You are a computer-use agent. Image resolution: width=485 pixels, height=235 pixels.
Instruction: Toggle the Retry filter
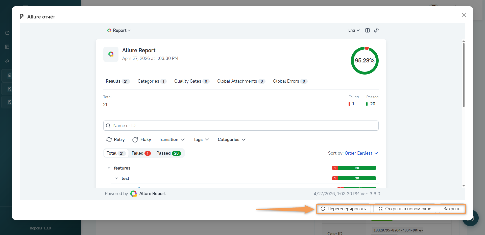(115, 139)
